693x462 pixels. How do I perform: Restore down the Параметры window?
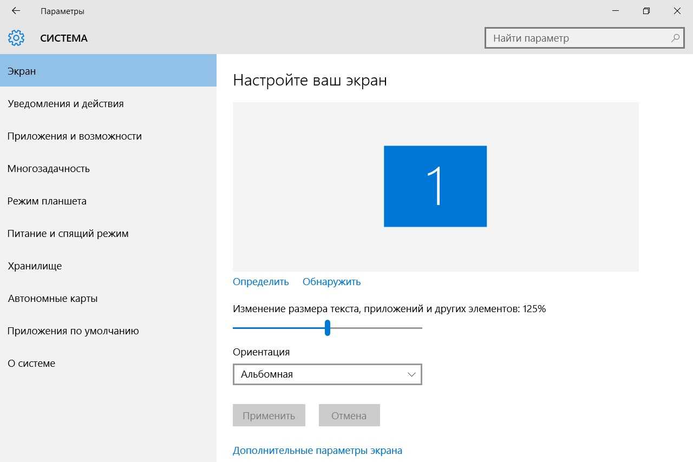coord(646,11)
